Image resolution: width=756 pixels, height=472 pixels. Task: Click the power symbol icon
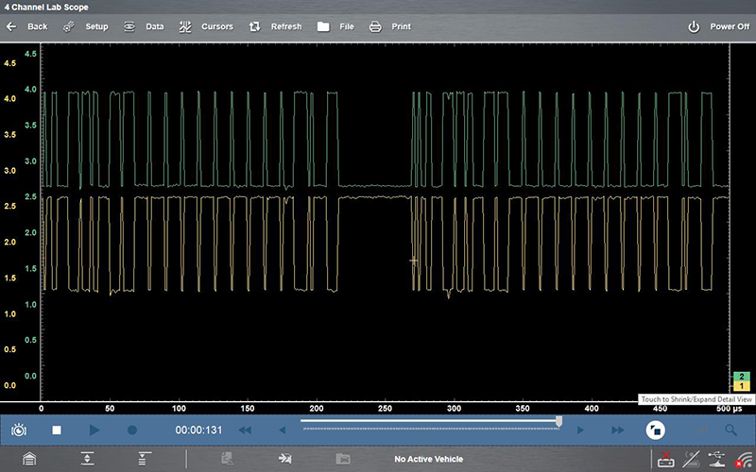pyautogui.click(x=694, y=27)
